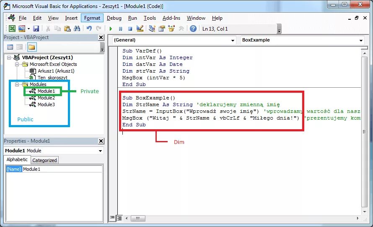Open the Insert object dropdown arrow in toolbar

pyautogui.click(x=28, y=29)
